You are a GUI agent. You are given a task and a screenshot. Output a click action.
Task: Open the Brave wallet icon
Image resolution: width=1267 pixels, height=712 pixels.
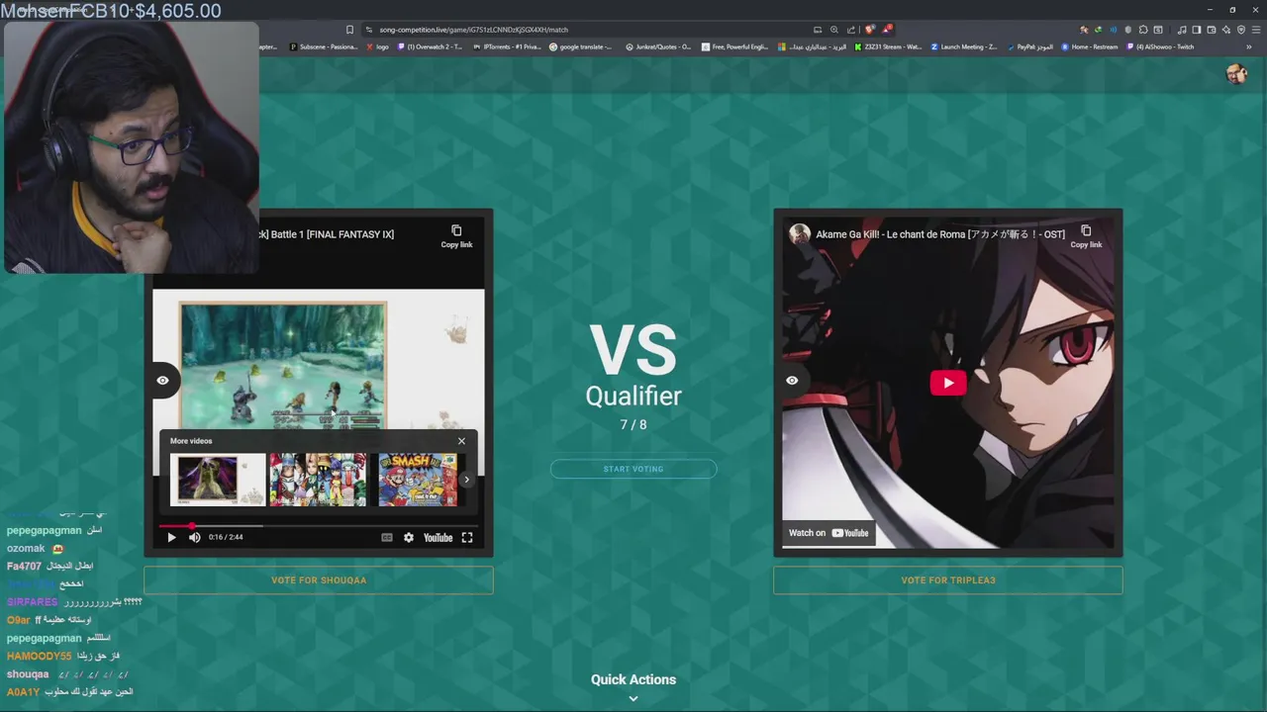[1211, 30]
